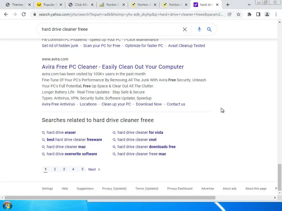Open the Chrome profile avatar

(267, 14)
